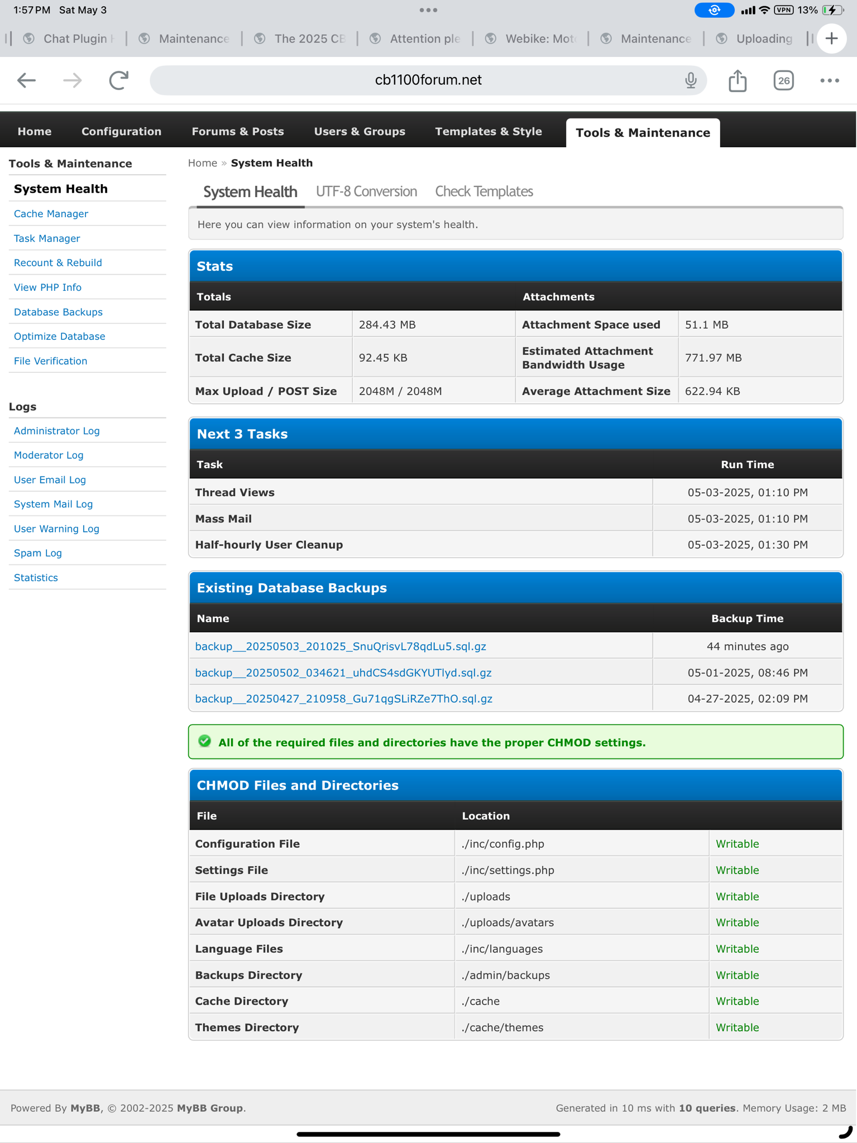This screenshot has height=1143, width=857.
Task: Open the Users & Groups menu
Action: click(x=360, y=132)
